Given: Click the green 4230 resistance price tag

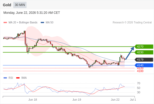Looking at the screenshot, I should 144,52.
